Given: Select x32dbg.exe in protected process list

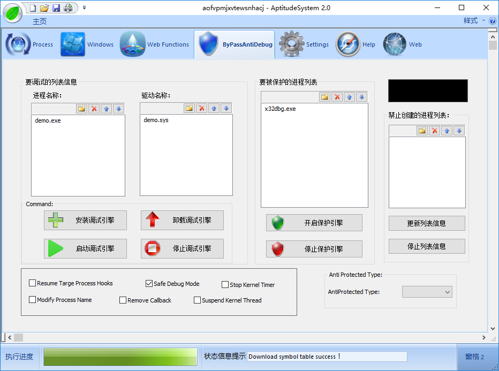Looking at the screenshot, I should tap(280, 109).
